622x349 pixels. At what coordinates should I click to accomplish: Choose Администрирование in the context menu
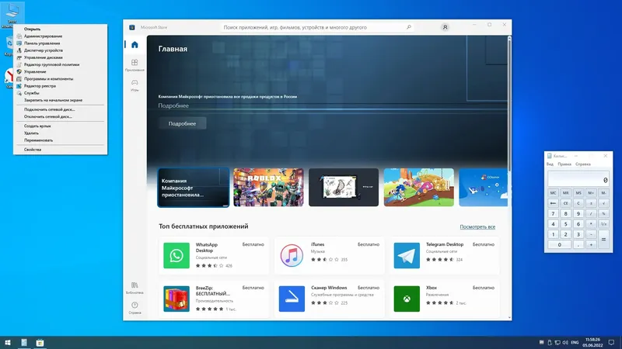pos(61,36)
